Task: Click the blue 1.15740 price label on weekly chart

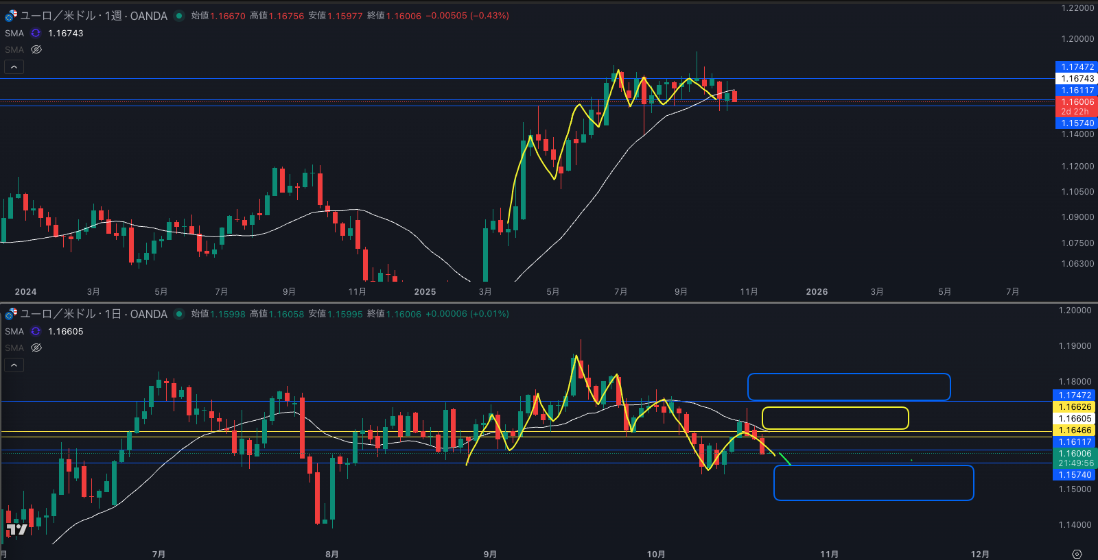Action: [x=1077, y=123]
